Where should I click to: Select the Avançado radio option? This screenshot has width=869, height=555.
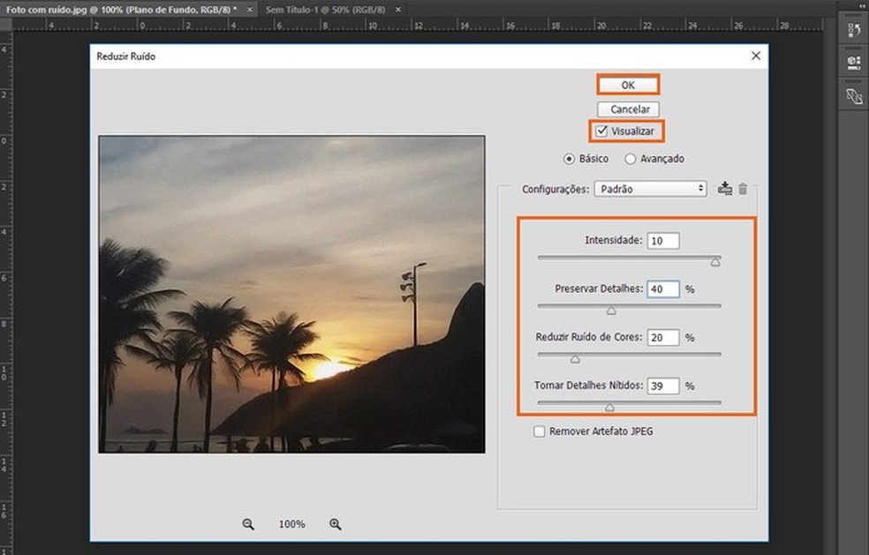(631, 159)
